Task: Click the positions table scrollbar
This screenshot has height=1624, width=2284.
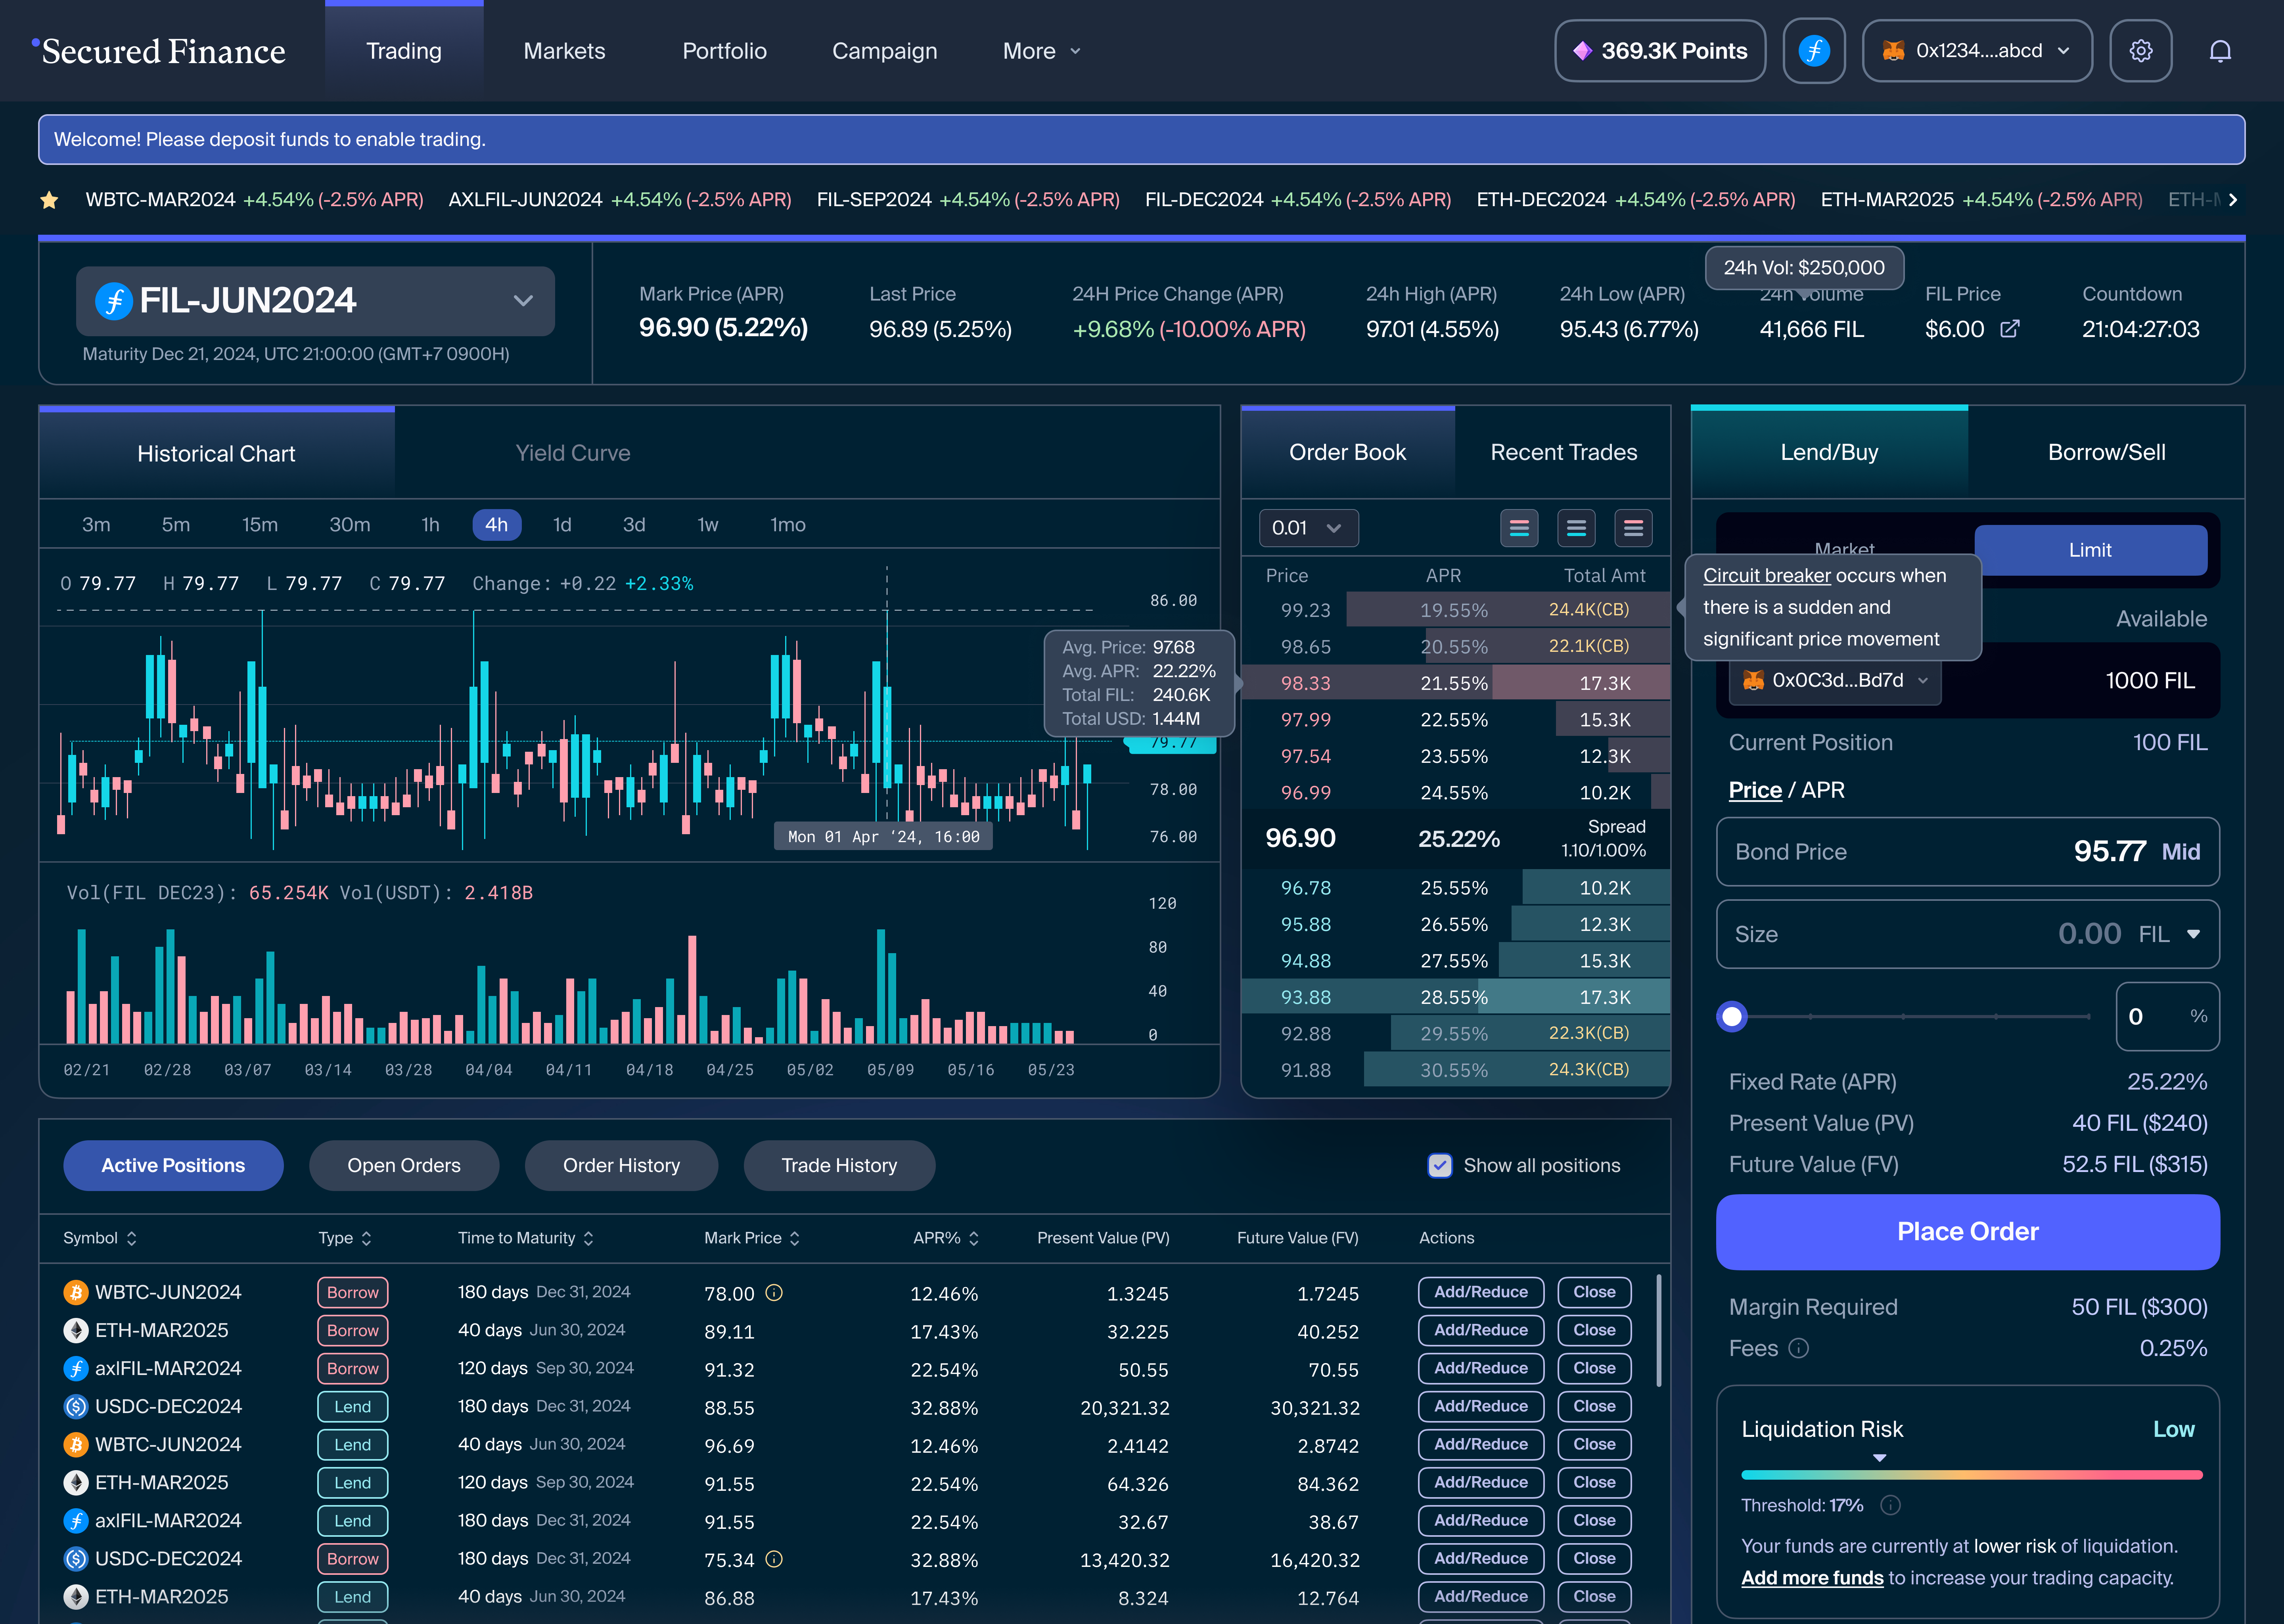Action: (x=1659, y=1331)
